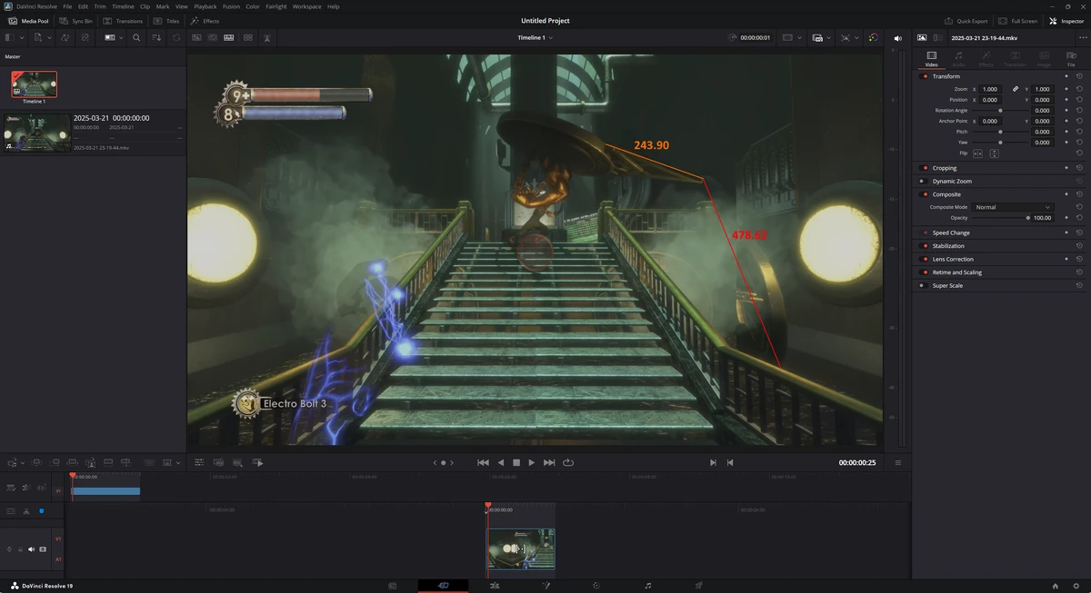Reset the Cropping section

click(x=1079, y=168)
